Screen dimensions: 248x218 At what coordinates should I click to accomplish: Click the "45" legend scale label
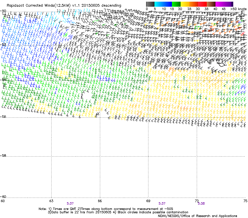224,9
